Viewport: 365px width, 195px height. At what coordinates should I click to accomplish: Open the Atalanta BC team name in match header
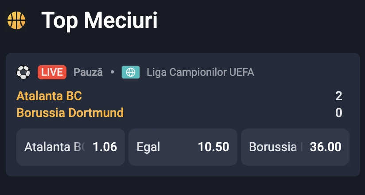click(49, 96)
